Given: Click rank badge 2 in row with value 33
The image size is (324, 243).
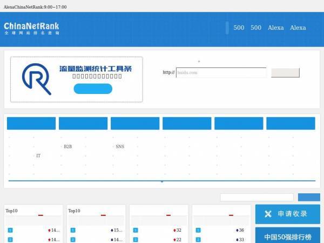Looking at the screenshot, I should (x=198, y=240).
